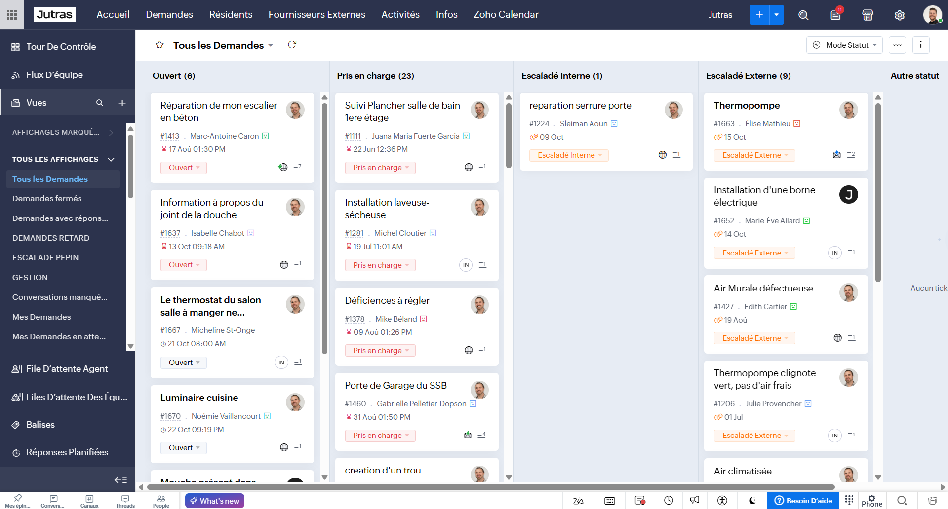Viewport: 948px width, 509px height.
Task: Mark view as favorite with star icon
Action: point(159,45)
